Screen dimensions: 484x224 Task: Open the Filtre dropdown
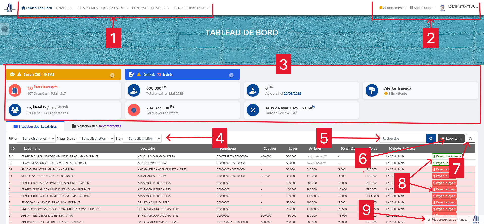[36, 139]
